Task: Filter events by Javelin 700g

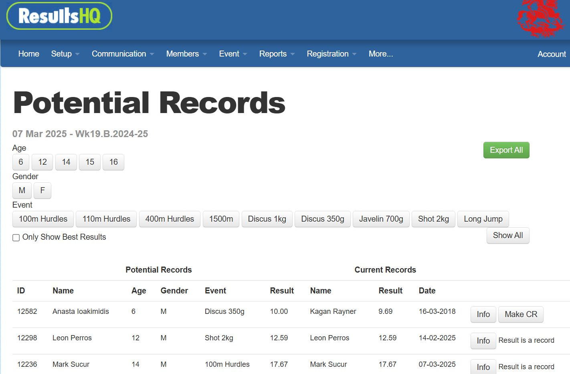Action: click(381, 219)
